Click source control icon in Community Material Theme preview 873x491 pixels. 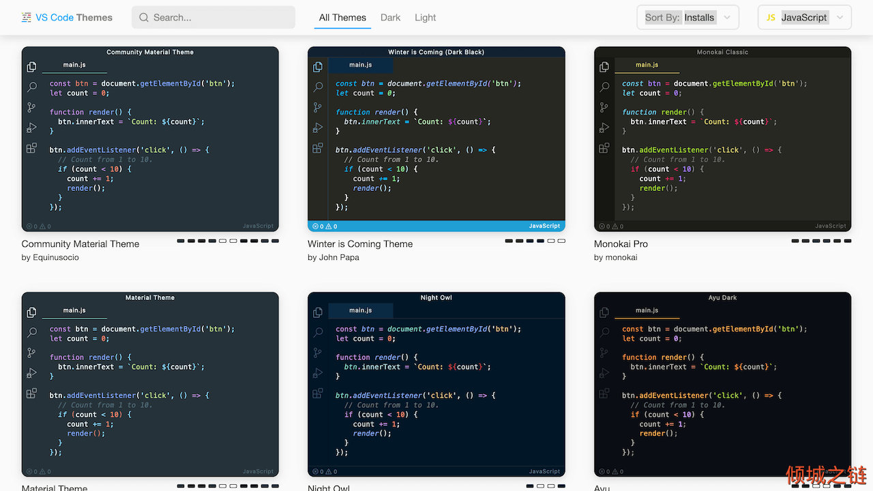(31, 107)
